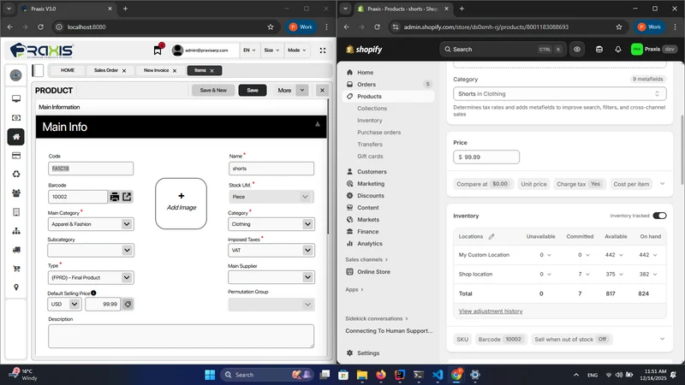Open the Main Supplier dropdown
Image resolution: width=685 pixels, height=385 pixels.
[x=271, y=277]
